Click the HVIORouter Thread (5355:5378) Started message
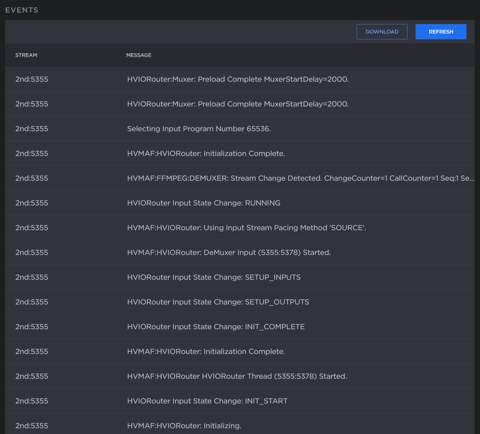Screen dimensions: 480x434 point(237,376)
